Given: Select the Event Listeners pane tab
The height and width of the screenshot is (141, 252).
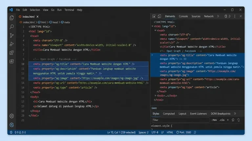Looking at the screenshot, I should click(198, 114).
